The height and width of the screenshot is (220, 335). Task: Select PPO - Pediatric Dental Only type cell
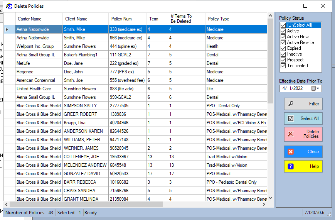[236, 182]
